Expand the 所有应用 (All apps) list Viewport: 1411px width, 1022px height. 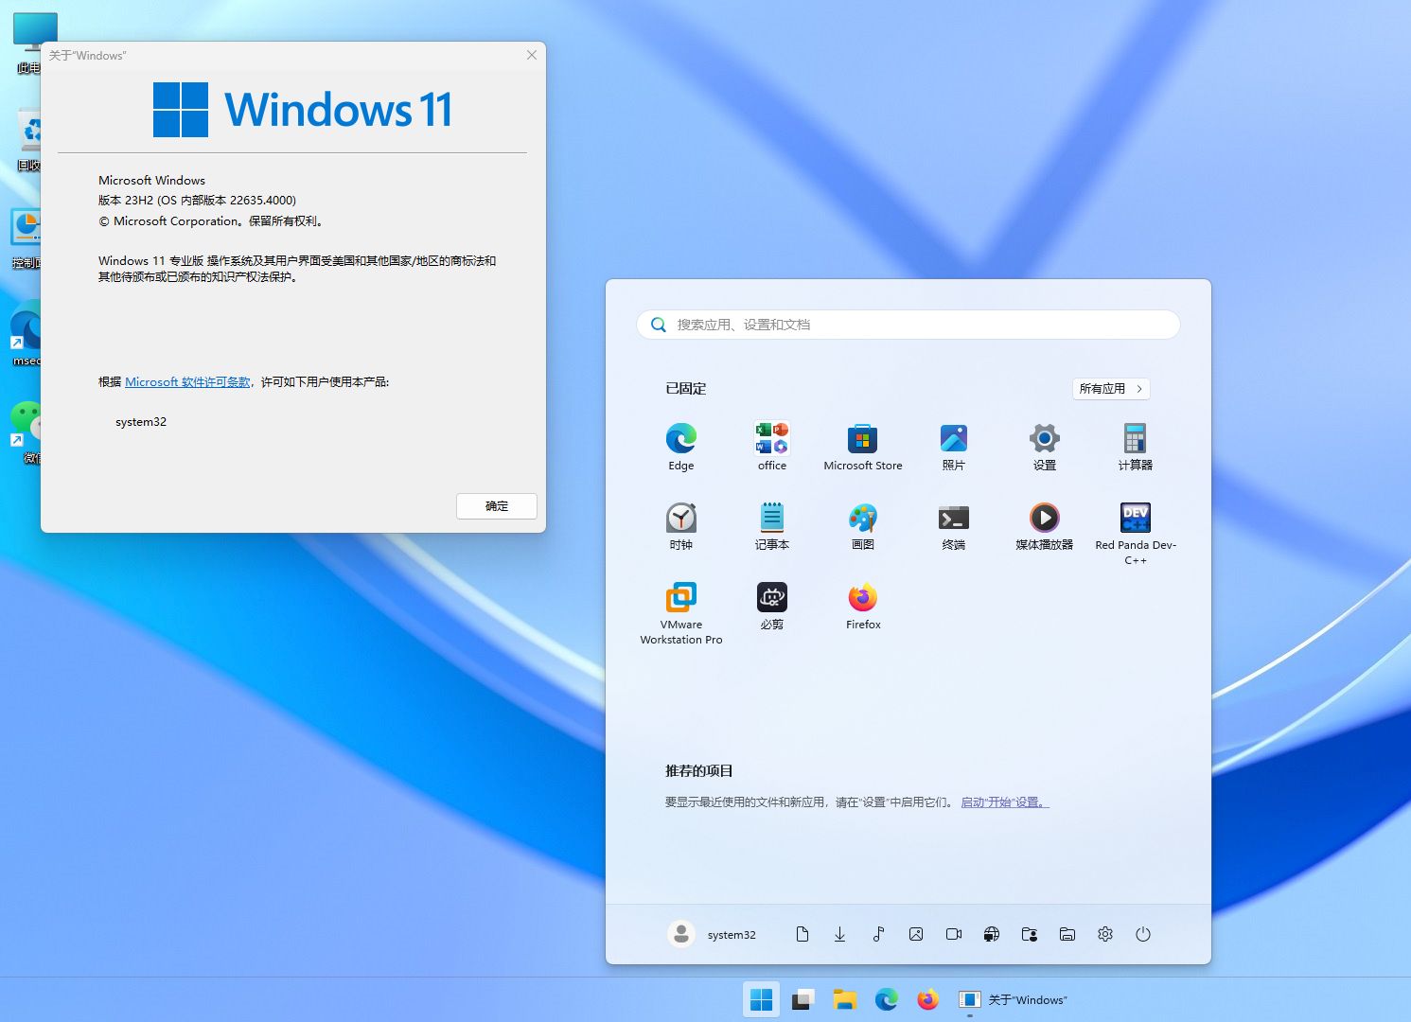[1110, 389]
